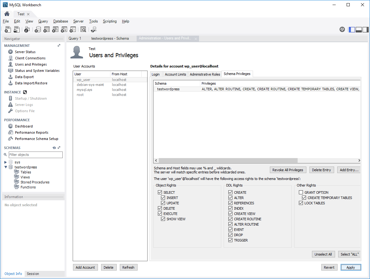This screenshot has height=279, width=370.
Task: Toggle the left sidebar panel icon
Action: [x=352, y=30]
